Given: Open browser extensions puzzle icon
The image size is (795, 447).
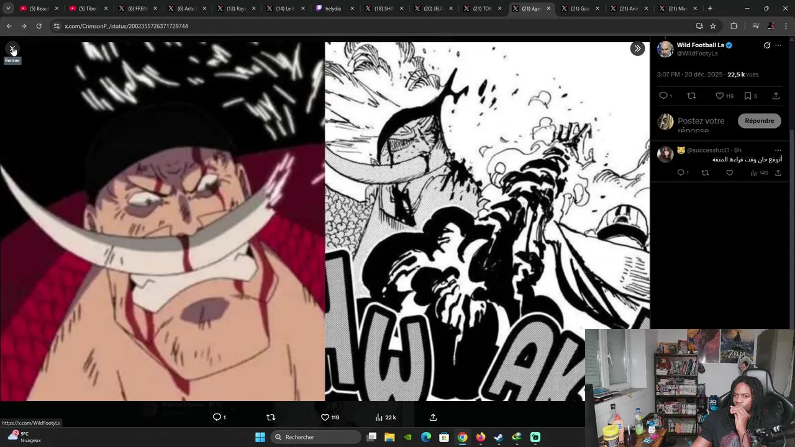Looking at the screenshot, I should click(734, 26).
